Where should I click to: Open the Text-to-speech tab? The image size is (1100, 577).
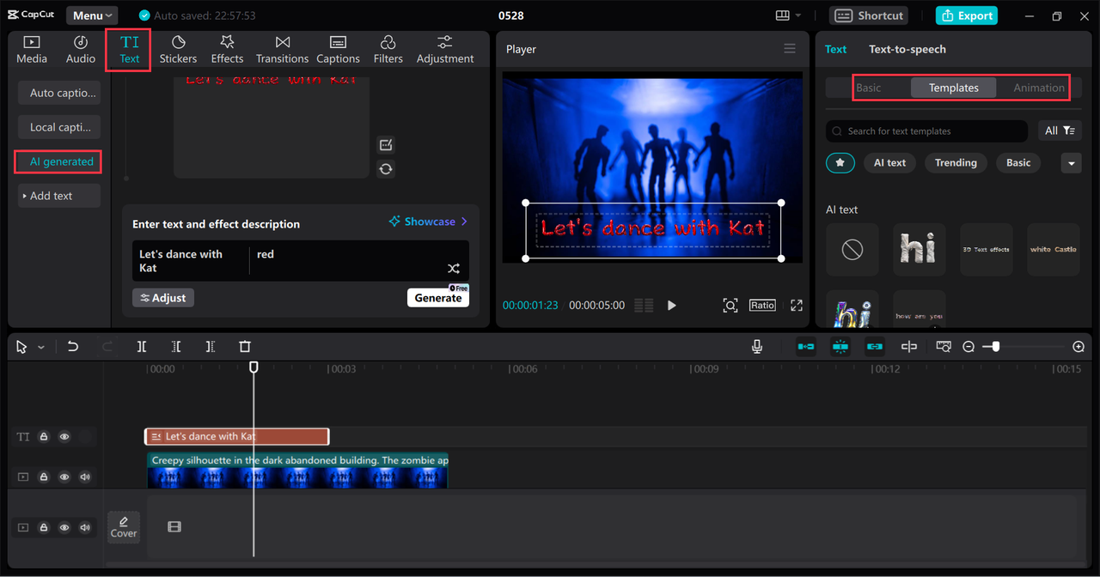click(x=907, y=49)
